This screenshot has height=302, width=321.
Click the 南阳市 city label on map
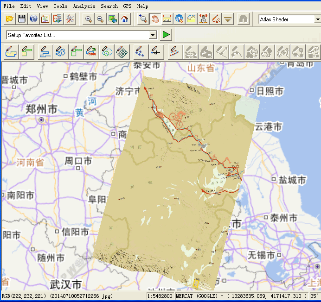(x=20, y=195)
